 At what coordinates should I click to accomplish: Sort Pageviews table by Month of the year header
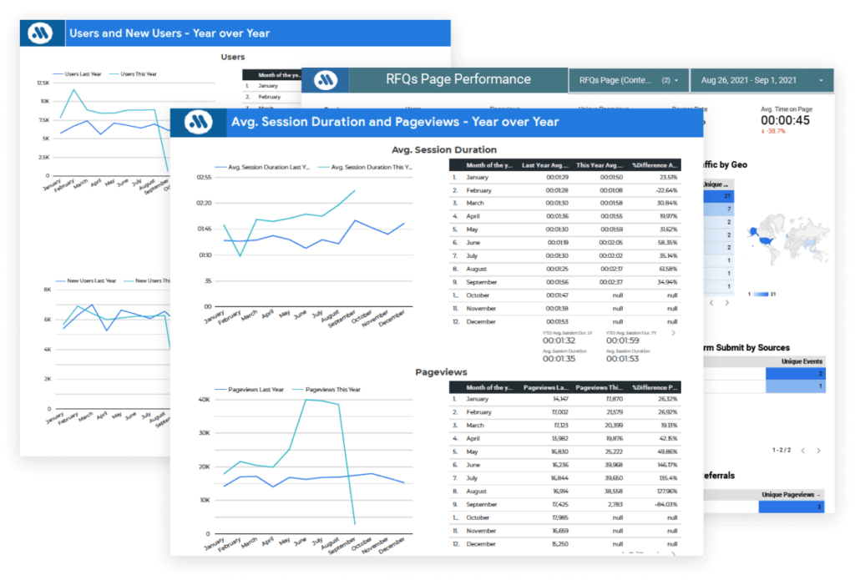(x=488, y=387)
